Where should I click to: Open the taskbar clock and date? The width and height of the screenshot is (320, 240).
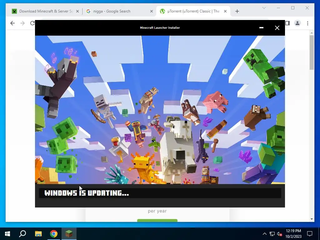[293, 234]
